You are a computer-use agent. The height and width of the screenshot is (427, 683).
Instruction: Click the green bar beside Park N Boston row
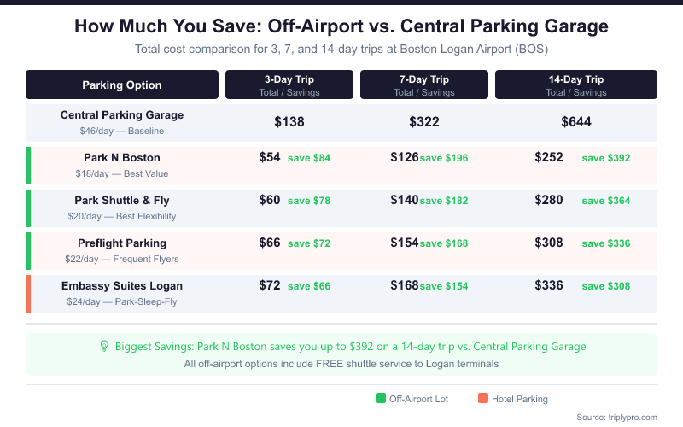[28, 165]
